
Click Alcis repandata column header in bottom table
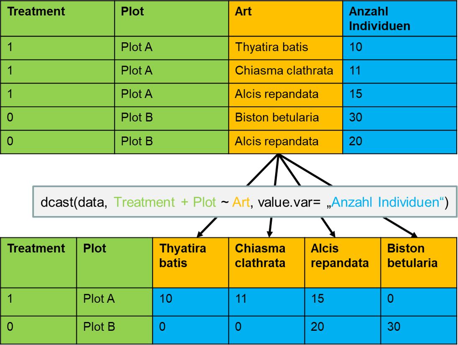[340, 256]
